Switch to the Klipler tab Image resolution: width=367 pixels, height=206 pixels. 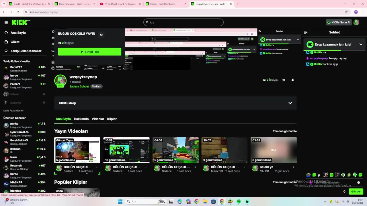tap(112, 119)
